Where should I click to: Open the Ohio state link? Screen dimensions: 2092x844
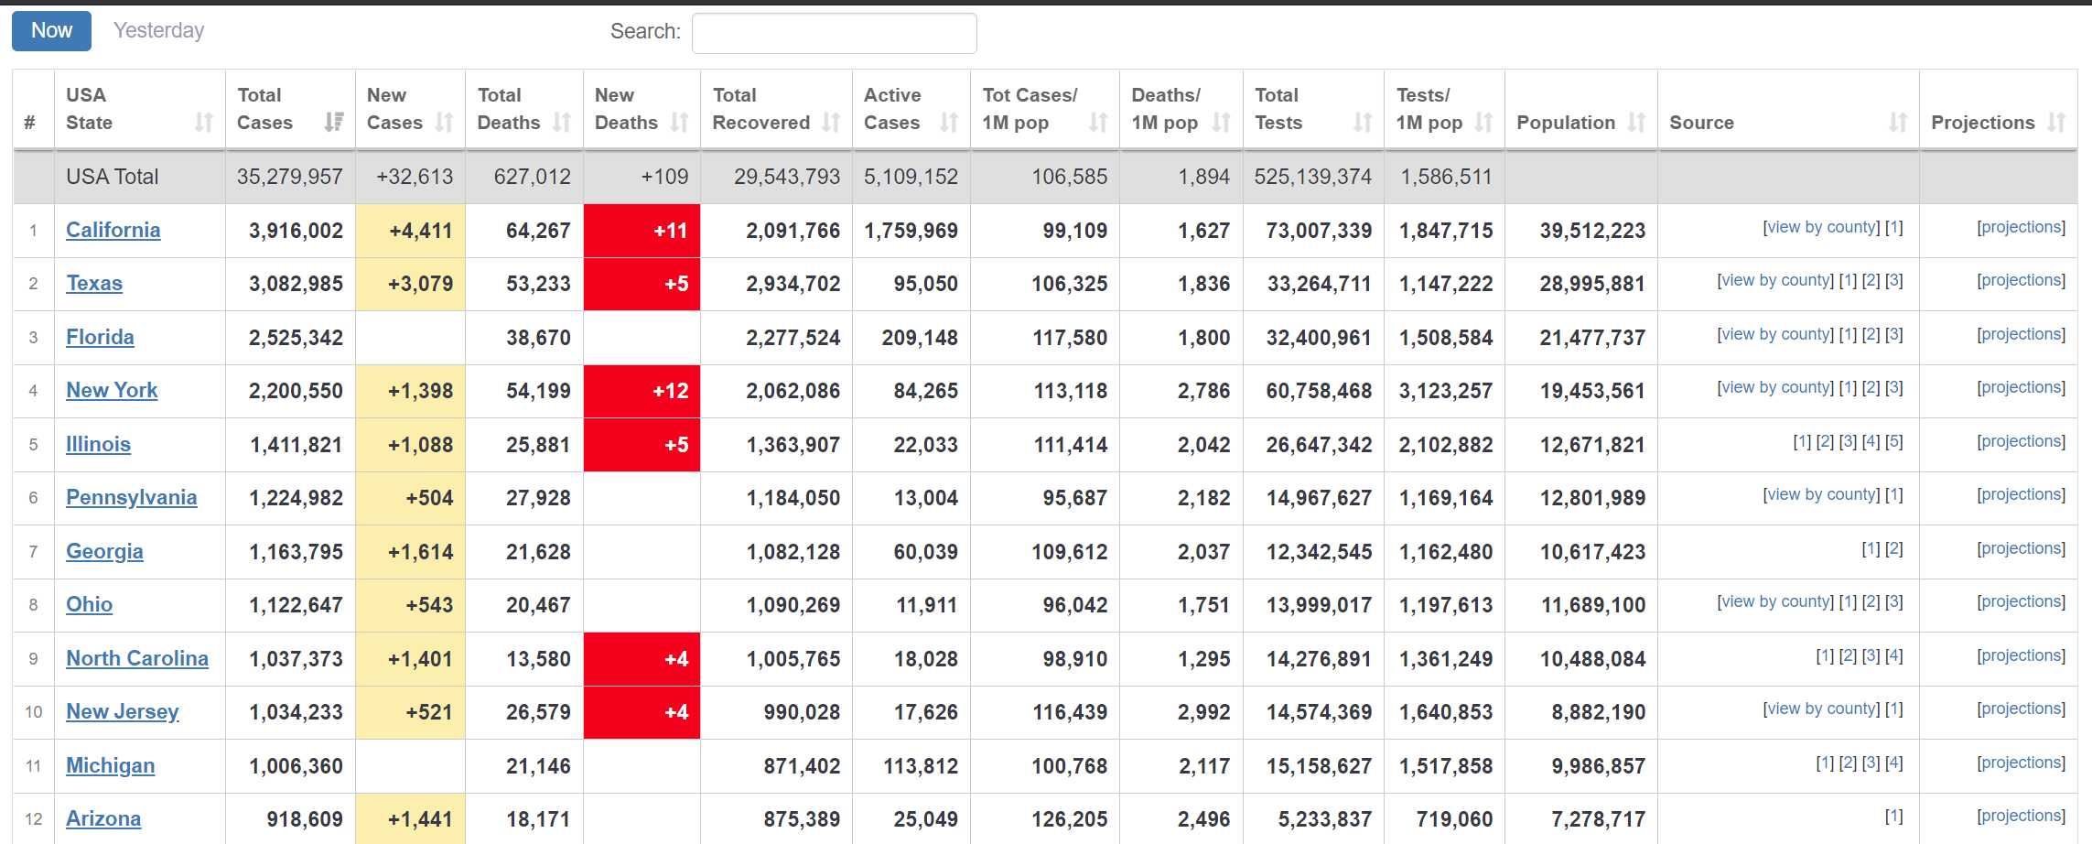89,605
